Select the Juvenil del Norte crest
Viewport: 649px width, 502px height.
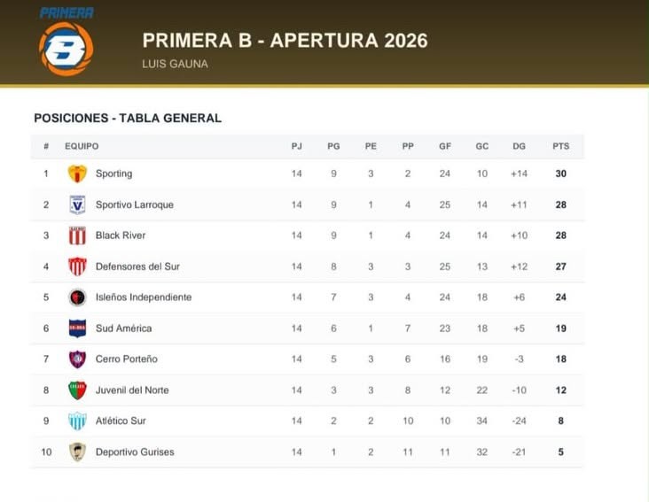coord(77,390)
